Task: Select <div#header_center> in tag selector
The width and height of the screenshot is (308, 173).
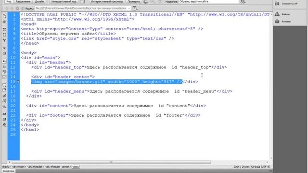Action: coord(58,167)
